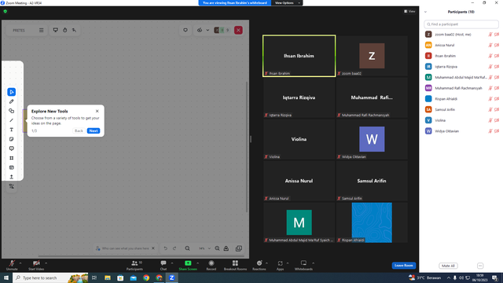Select Samsul Arifin in participants list
This screenshot has width=503, height=283.
pyautogui.click(x=461, y=110)
